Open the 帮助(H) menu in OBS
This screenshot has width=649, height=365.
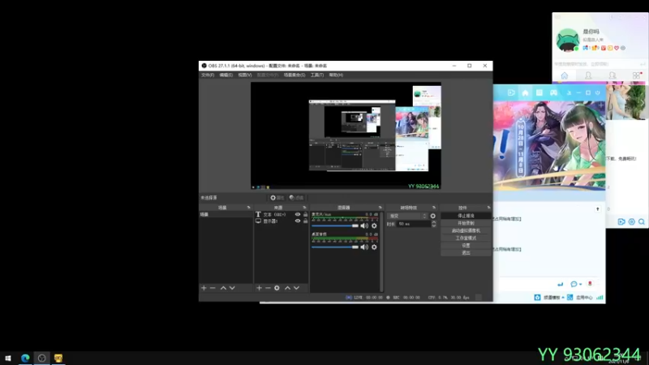pyautogui.click(x=336, y=75)
